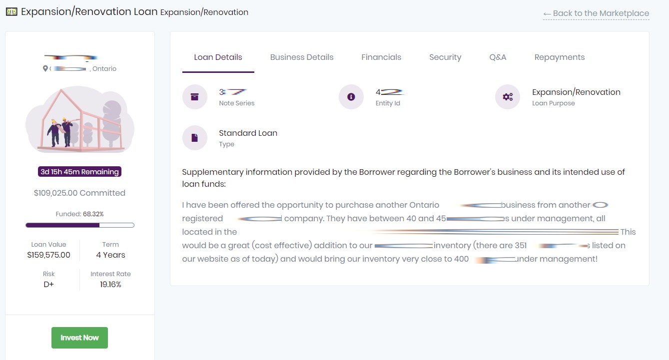This screenshot has width=669, height=360.
Task: Click the construction workers illustration
Action: click(x=80, y=120)
